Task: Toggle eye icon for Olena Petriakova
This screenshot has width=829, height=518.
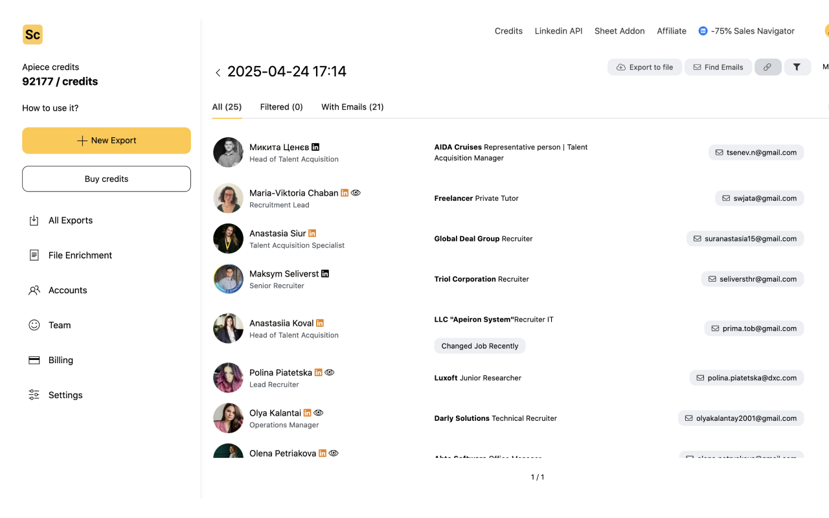Action: pyautogui.click(x=334, y=453)
